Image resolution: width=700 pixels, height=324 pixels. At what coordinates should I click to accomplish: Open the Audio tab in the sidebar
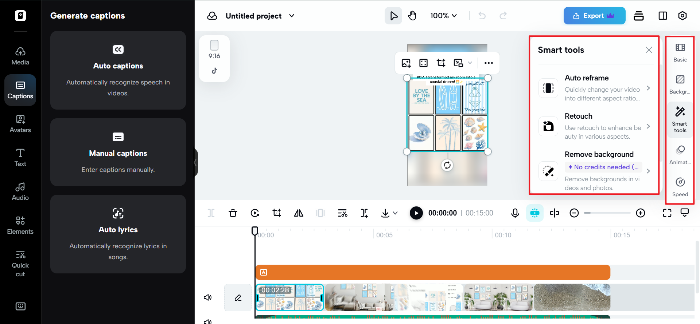[x=20, y=191]
